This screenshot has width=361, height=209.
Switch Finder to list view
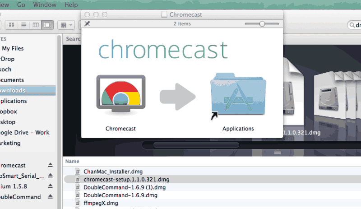tap(24, 25)
